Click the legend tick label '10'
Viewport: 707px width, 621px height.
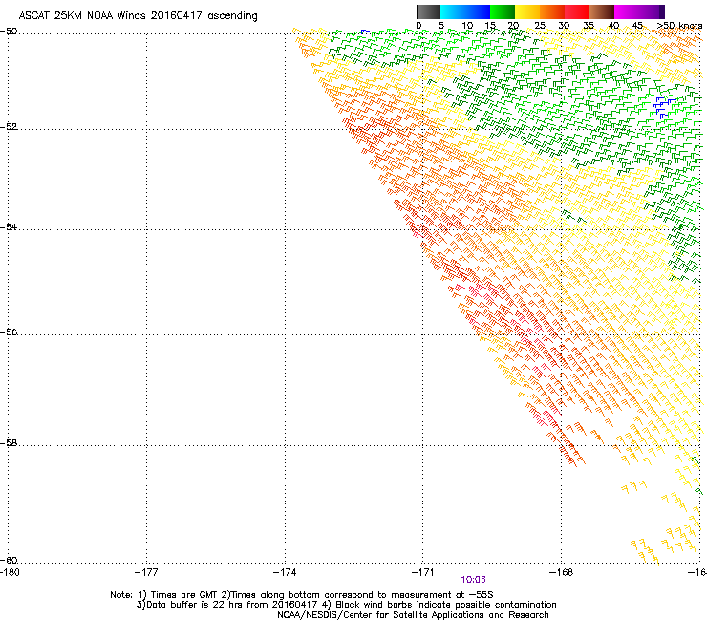click(467, 26)
